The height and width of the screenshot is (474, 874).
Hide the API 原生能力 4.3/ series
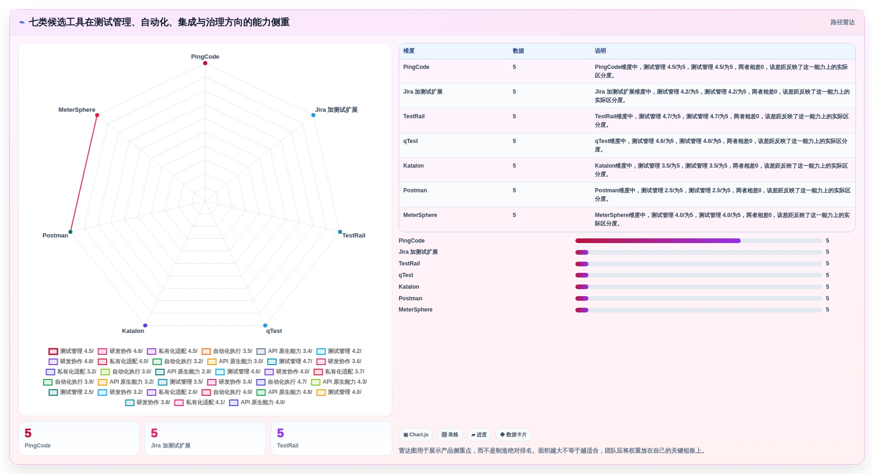339,382
